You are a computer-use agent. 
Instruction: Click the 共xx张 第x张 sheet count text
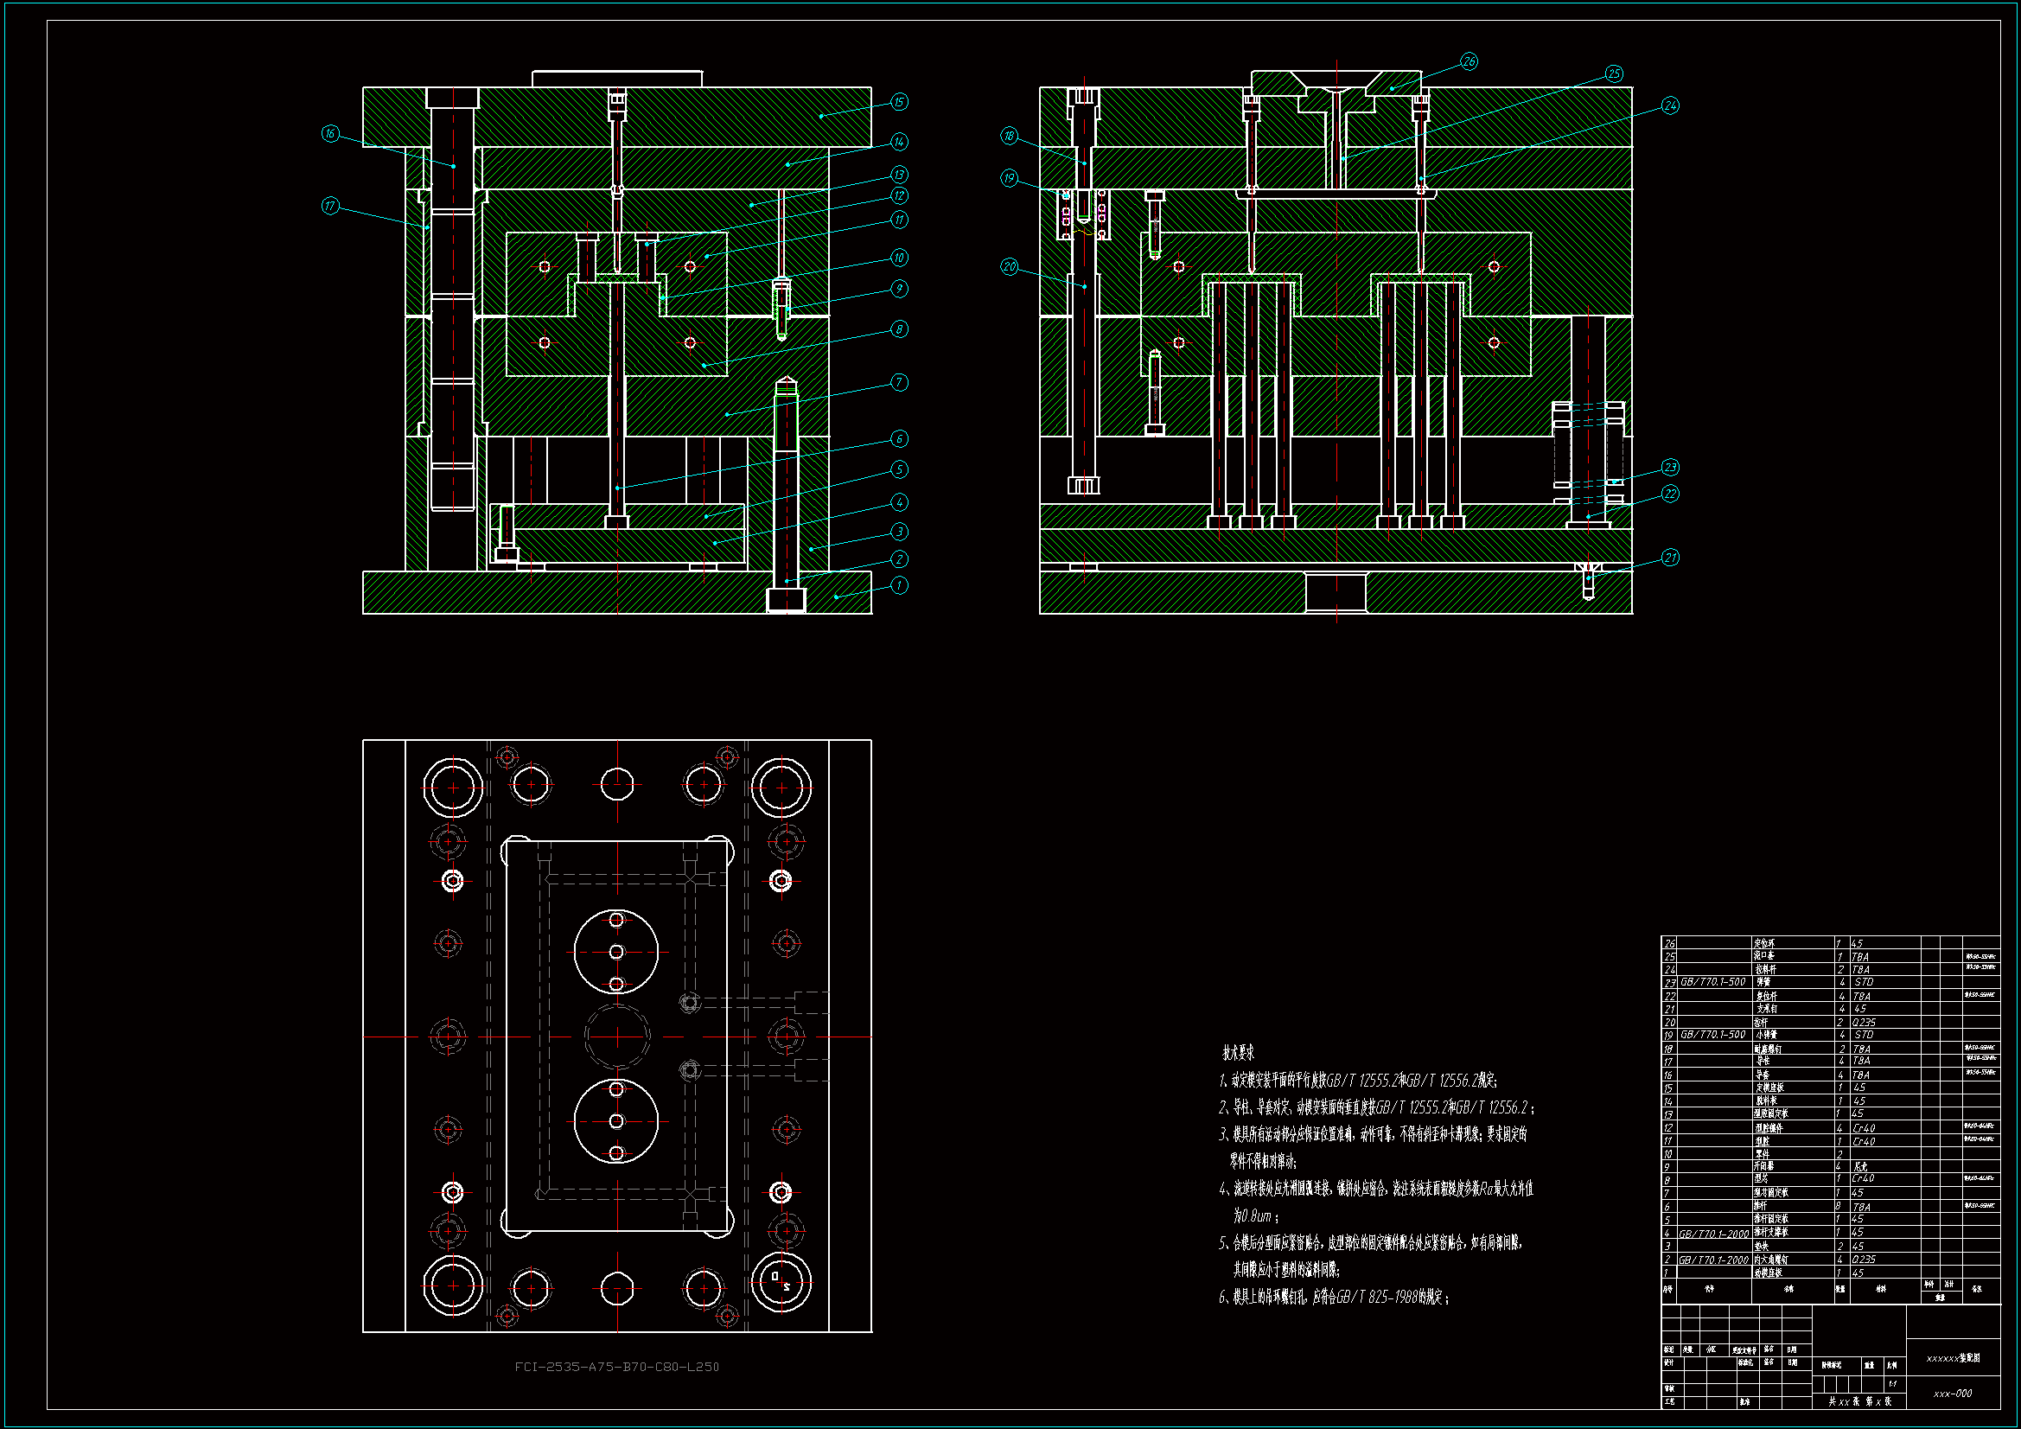tap(1859, 1401)
